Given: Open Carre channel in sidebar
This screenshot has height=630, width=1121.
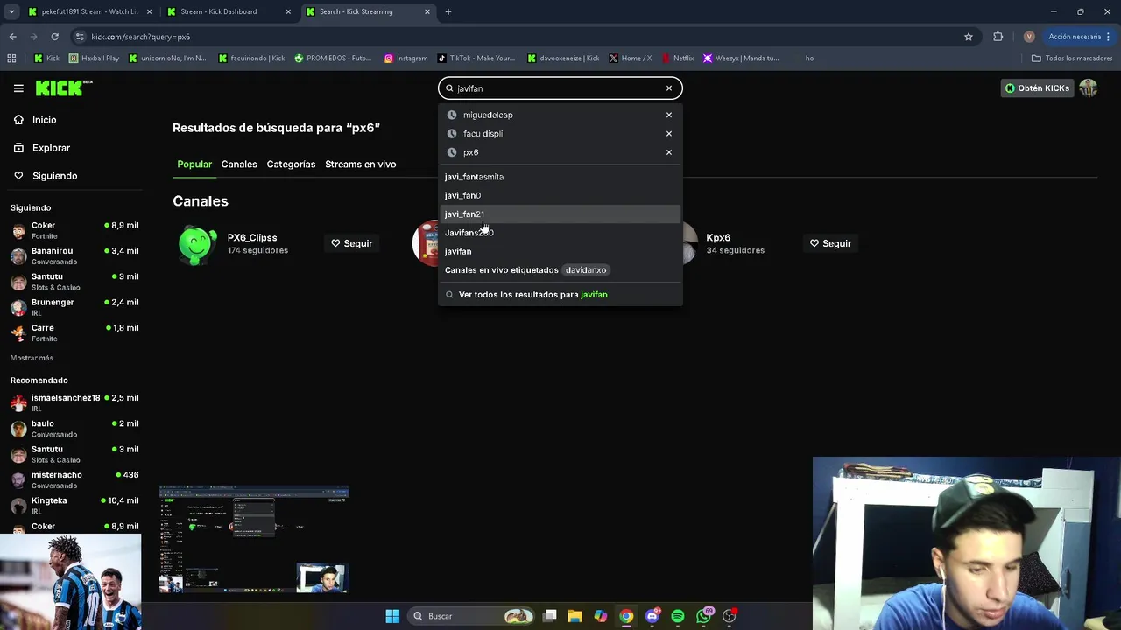Looking at the screenshot, I should [x=74, y=332].
